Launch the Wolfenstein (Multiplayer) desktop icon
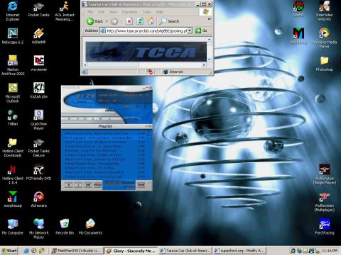Image resolution: width=341 pixels, height=255 pixels. [324, 202]
